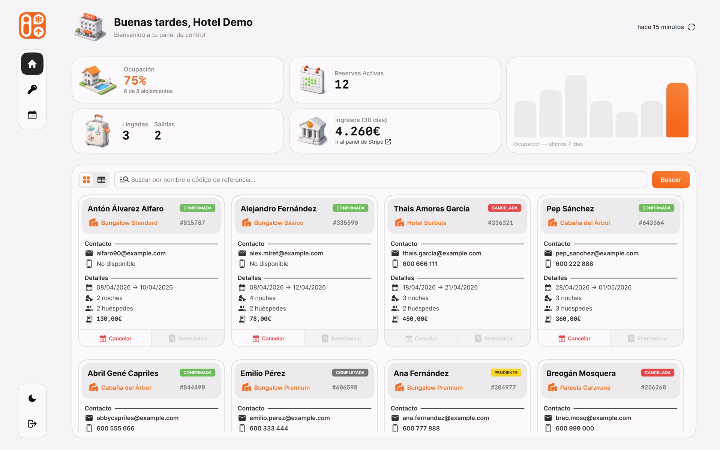
Task: Open 'Ir al panel de Stripe' link
Action: [359, 142]
